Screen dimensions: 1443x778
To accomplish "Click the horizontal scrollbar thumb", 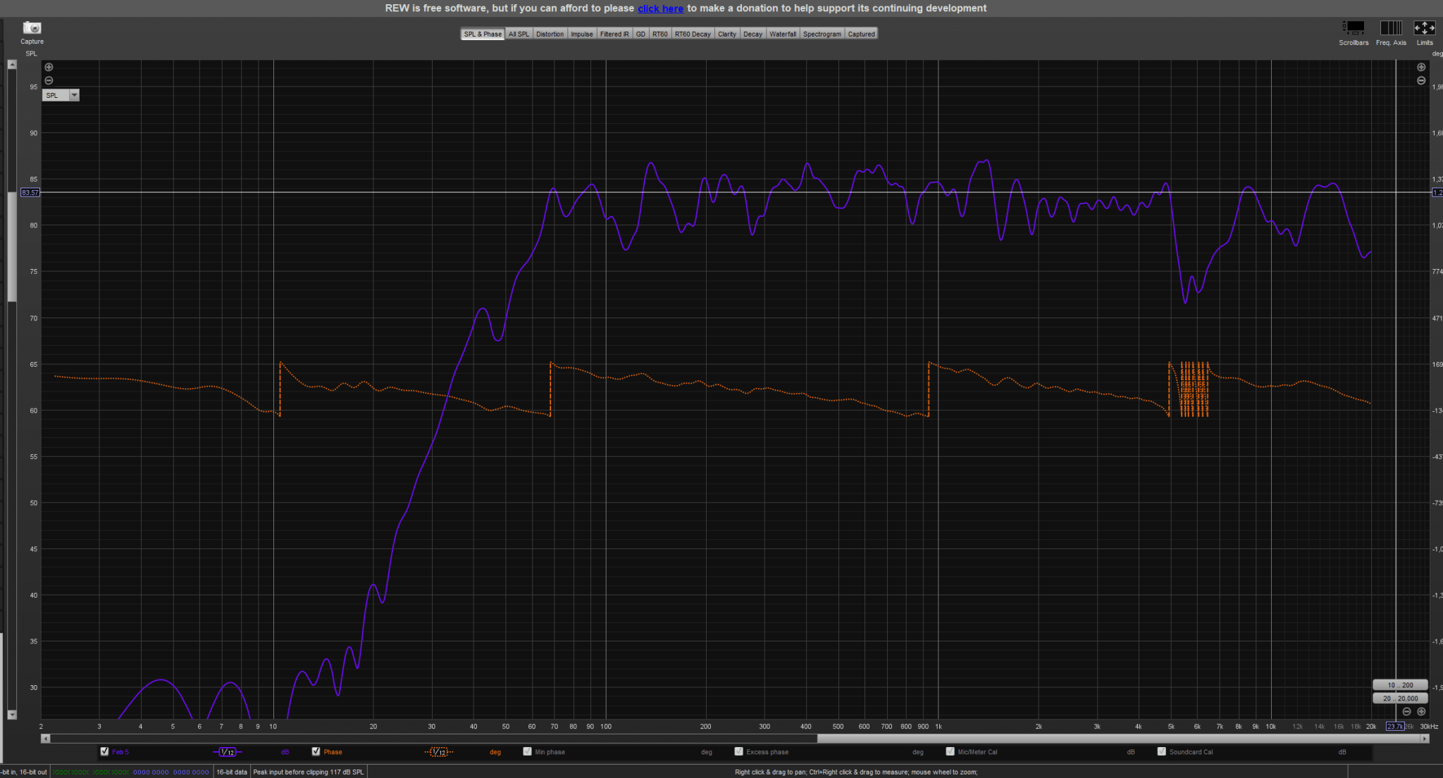I will coord(1119,739).
